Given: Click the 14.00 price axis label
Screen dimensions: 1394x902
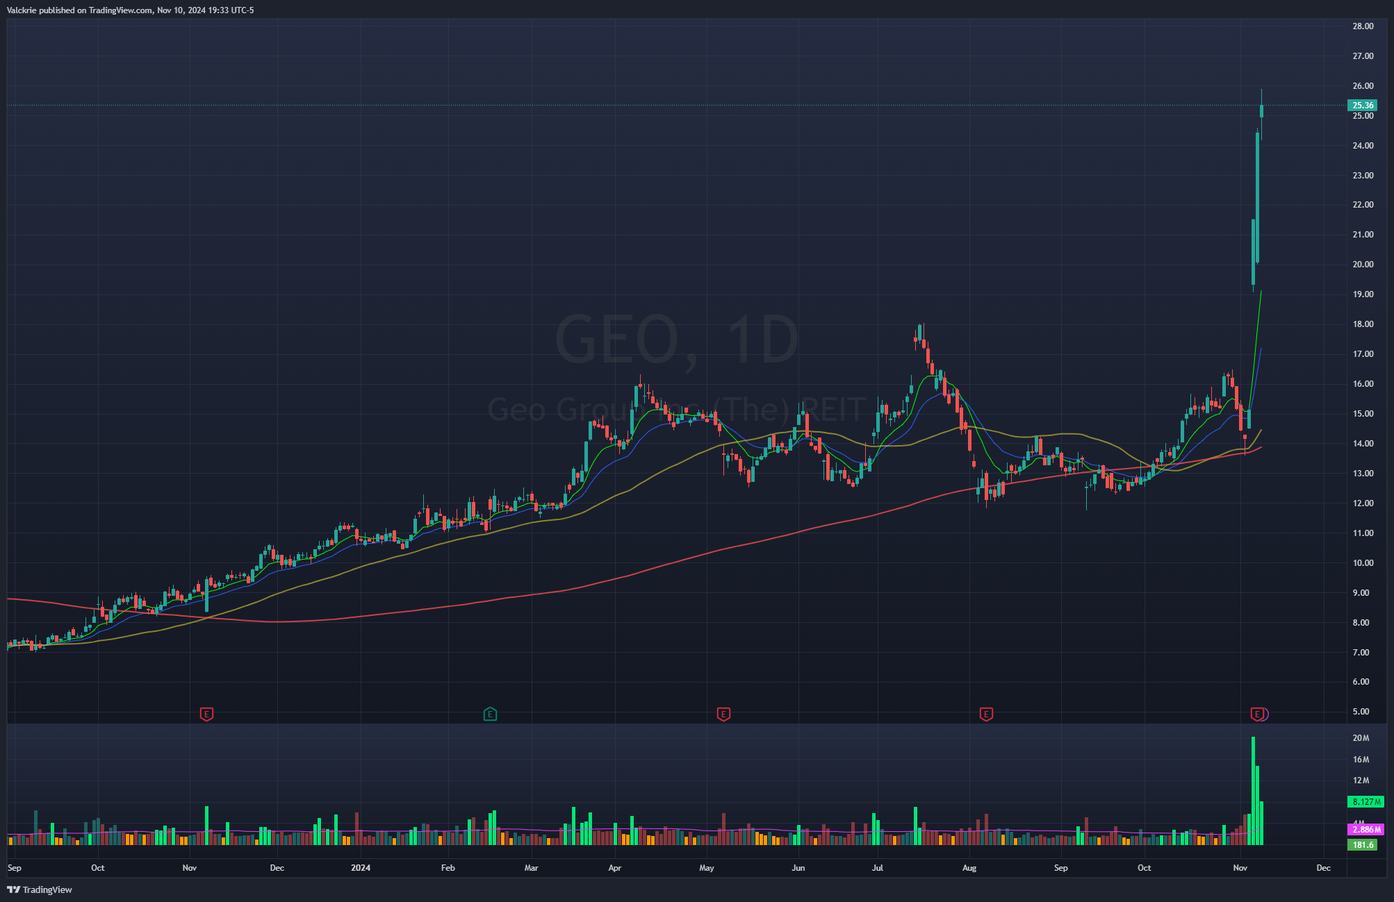Looking at the screenshot, I should tap(1363, 444).
